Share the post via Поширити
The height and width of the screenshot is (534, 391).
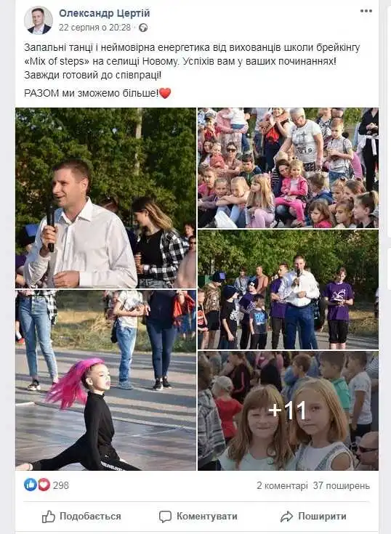pos(313,517)
